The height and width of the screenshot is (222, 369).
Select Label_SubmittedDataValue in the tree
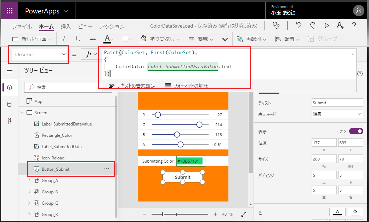coord(63,124)
